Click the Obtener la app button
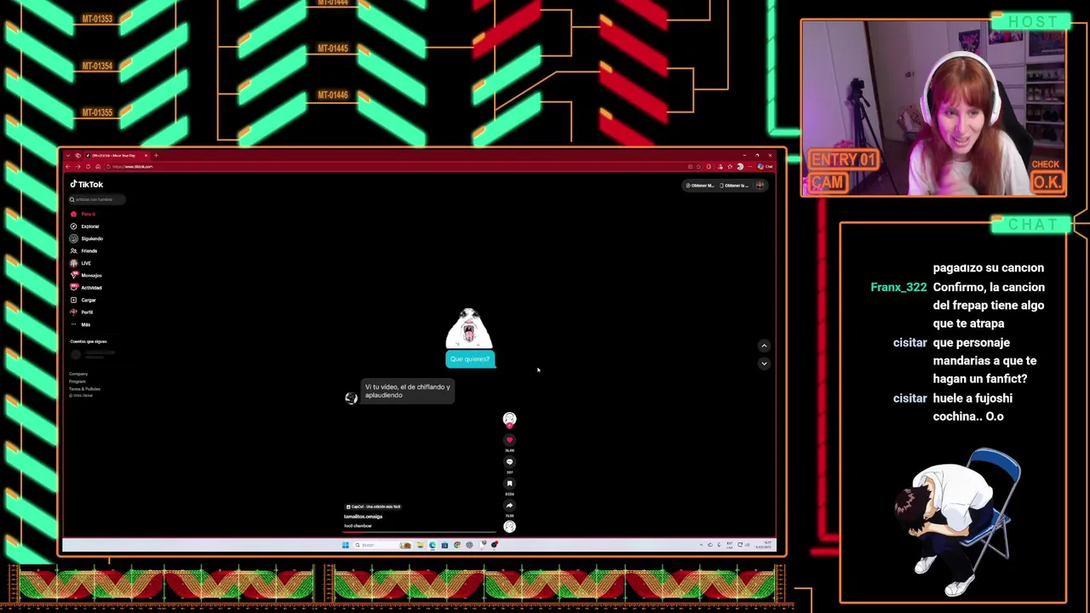This screenshot has width=1090, height=613. click(735, 186)
